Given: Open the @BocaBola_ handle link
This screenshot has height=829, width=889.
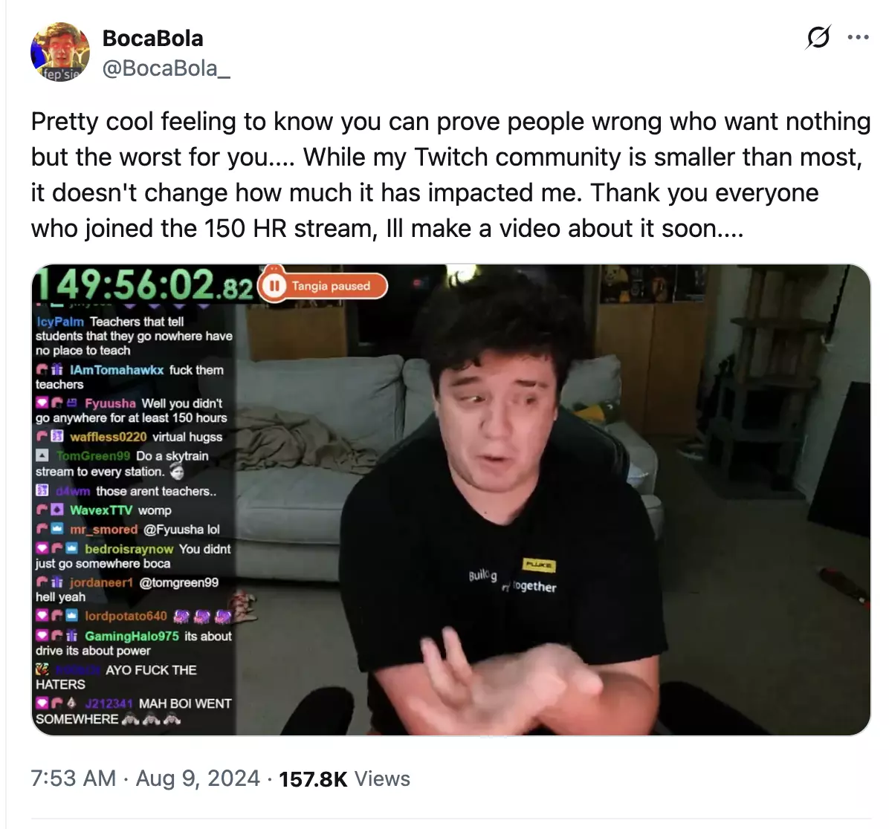Looking at the screenshot, I should coord(166,68).
